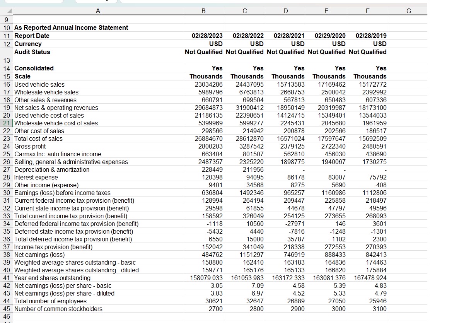Select row header 16
Image resolution: width=464 pixels, height=323 pixels.
click(7, 84)
